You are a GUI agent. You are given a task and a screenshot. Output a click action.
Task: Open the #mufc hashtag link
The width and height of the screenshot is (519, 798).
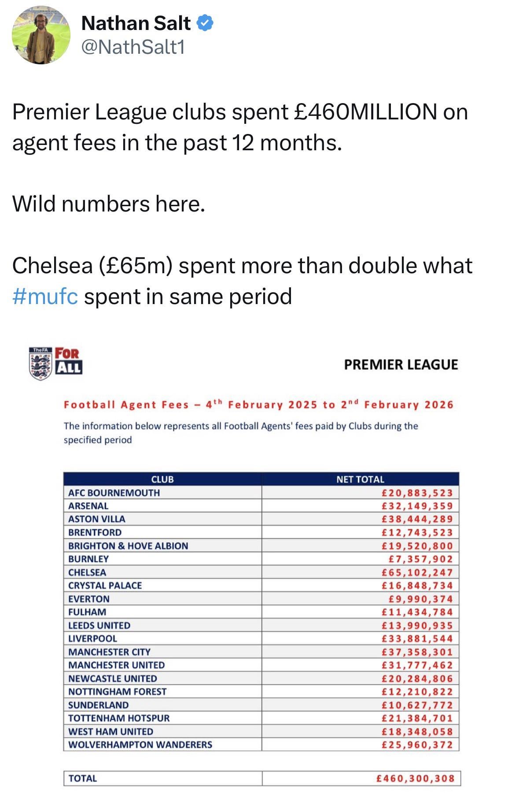(x=45, y=296)
